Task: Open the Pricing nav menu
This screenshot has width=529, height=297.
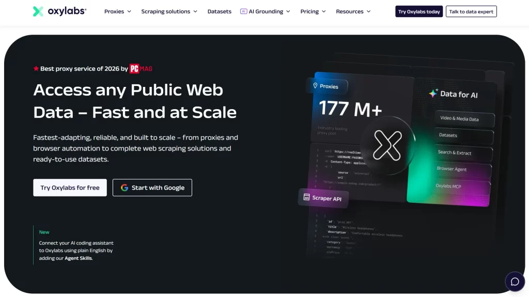Action: click(x=313, y=11)
